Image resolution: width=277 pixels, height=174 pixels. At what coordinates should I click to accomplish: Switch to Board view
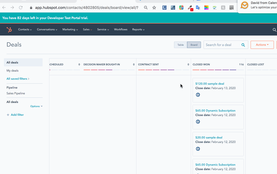click(x=194, y=45)
